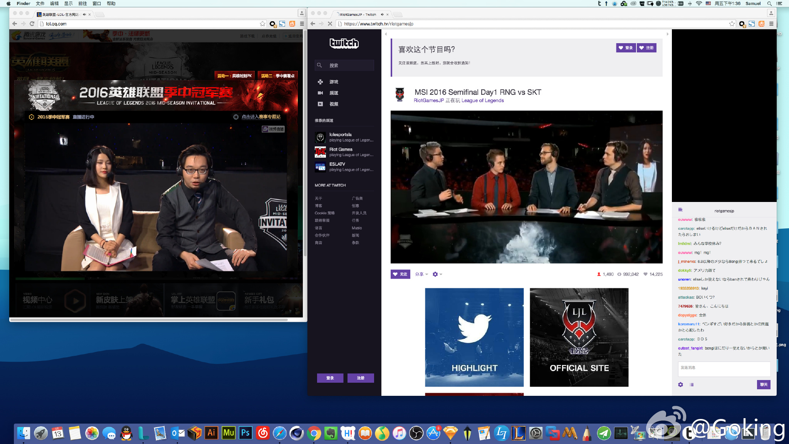This screenshot has width=789, height=444.
Task: Expand the Share dropdown under video
Action: coord(421,274)
